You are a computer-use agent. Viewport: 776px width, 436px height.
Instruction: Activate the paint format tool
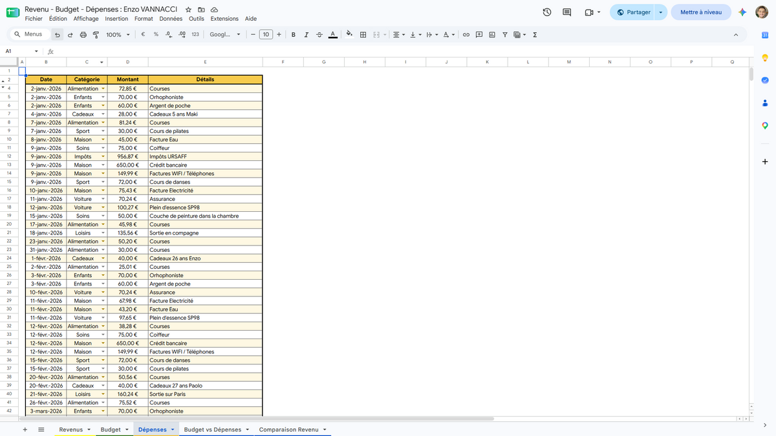[x=96, y=35]
